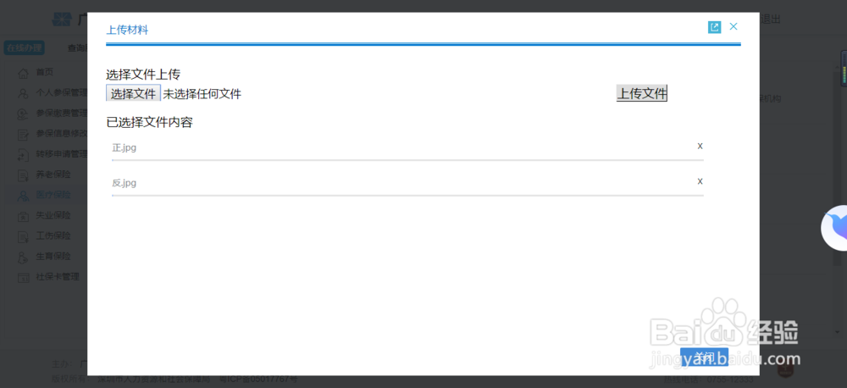This screenshot has width=847, height=388.
Task: Open 失业保险 sidebar icon
Action: click(24, 215)
